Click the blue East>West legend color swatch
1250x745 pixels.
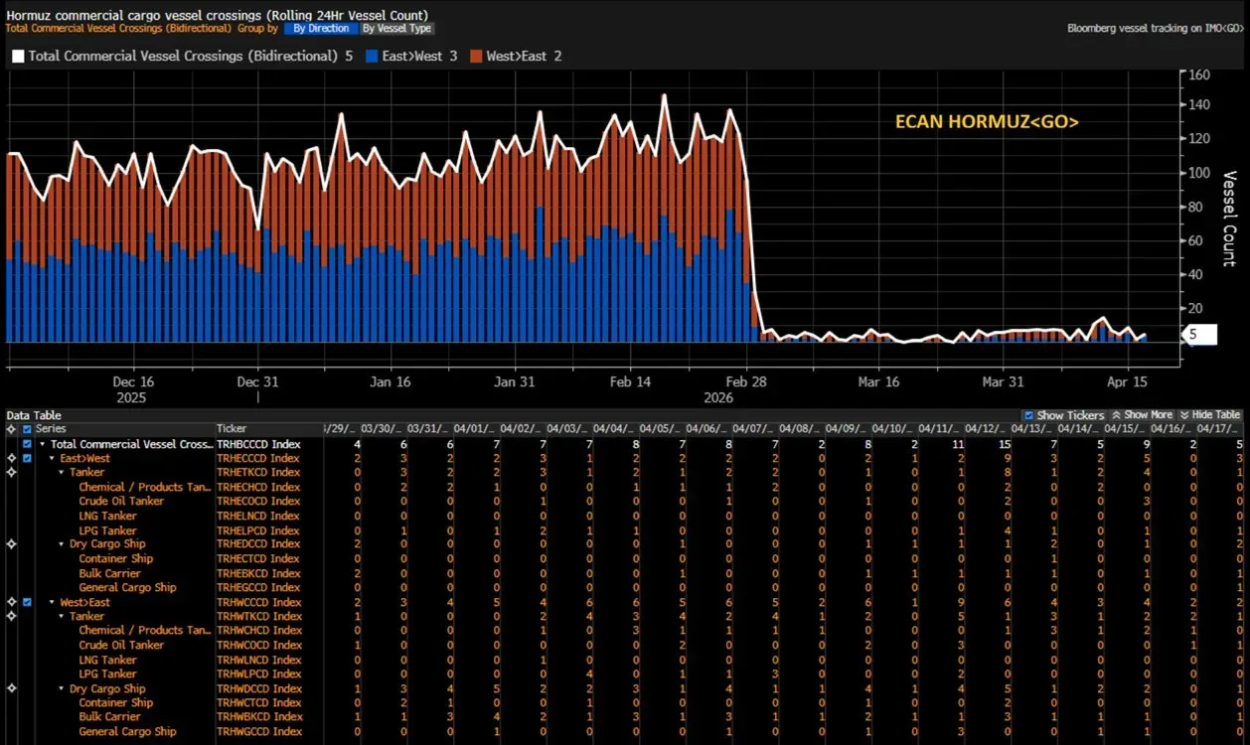click(x=373, y=57)
